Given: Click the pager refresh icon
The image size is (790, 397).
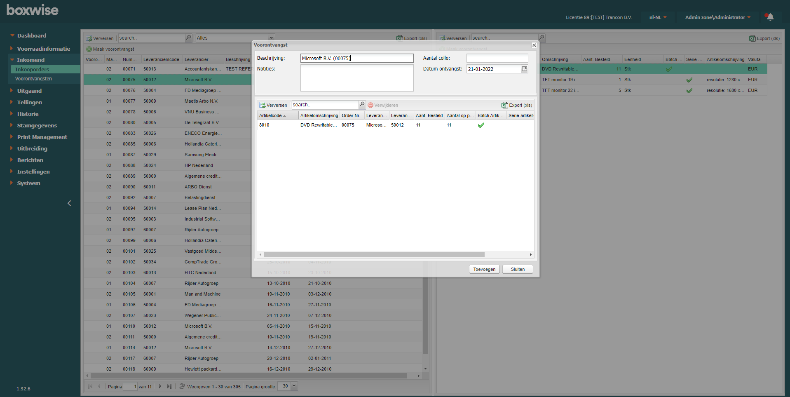Looking at the screenshot, I should 182,386.
